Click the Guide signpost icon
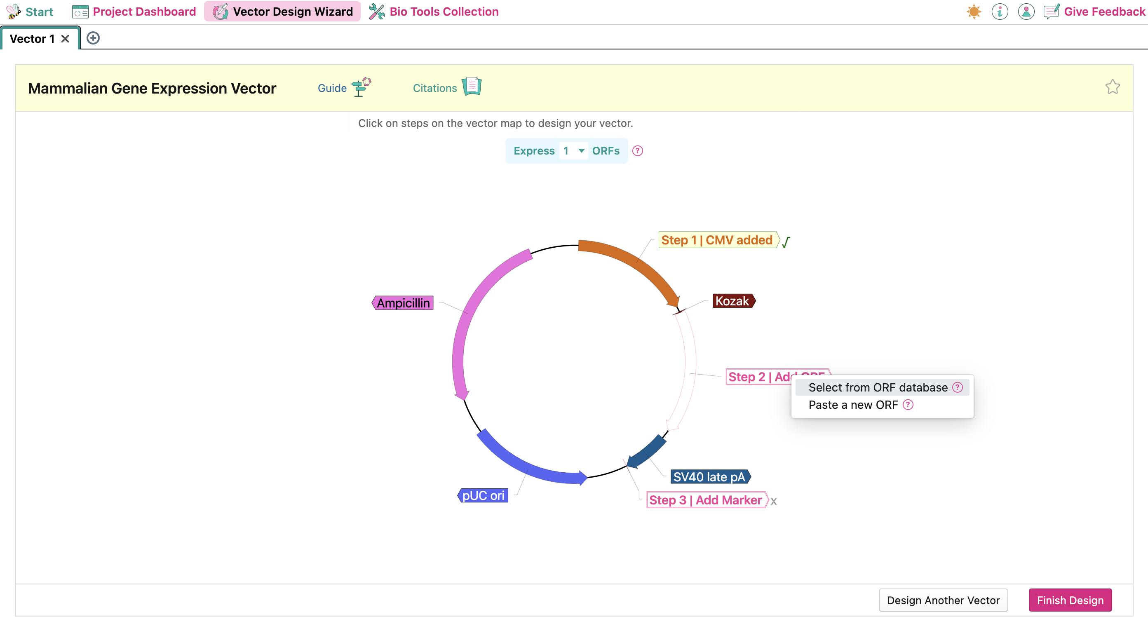This screenshot has height=633, width=1148. coord(361,87)
